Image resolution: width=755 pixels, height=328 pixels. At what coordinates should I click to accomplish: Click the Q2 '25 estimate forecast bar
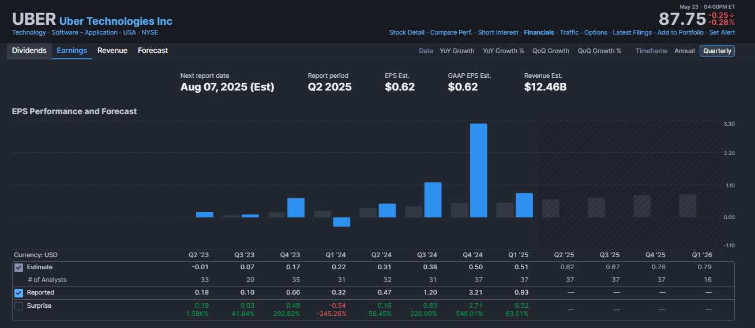[551, 208]
